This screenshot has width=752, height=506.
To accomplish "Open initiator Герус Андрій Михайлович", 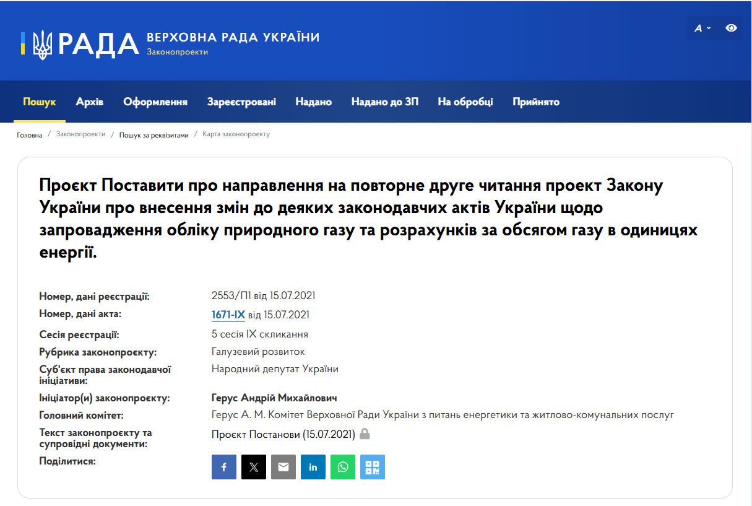I will [x=274, y=398].
